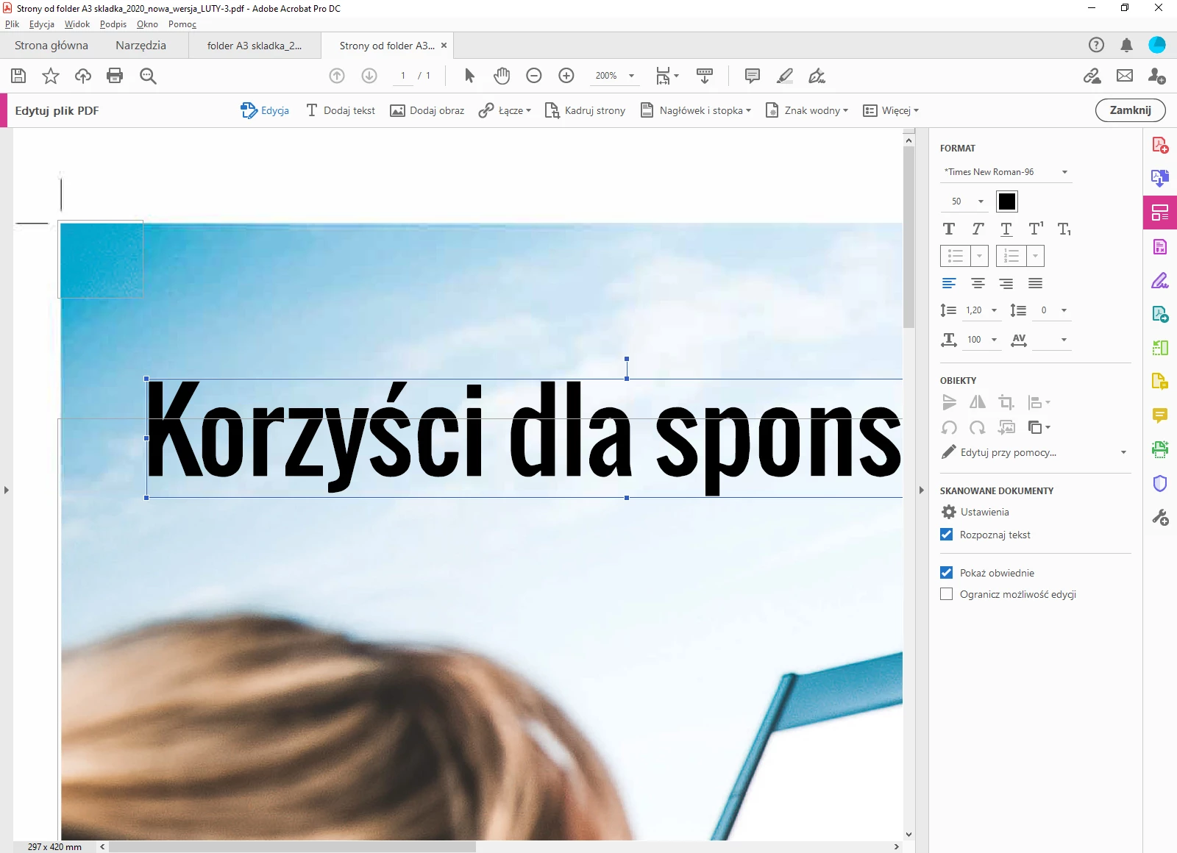Zoom out with the minus circle
This screenshot has width=1177, height=853.
(534, 76)
